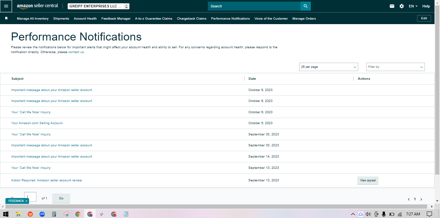Click the camera meet-now tray icon

[376, 214]
